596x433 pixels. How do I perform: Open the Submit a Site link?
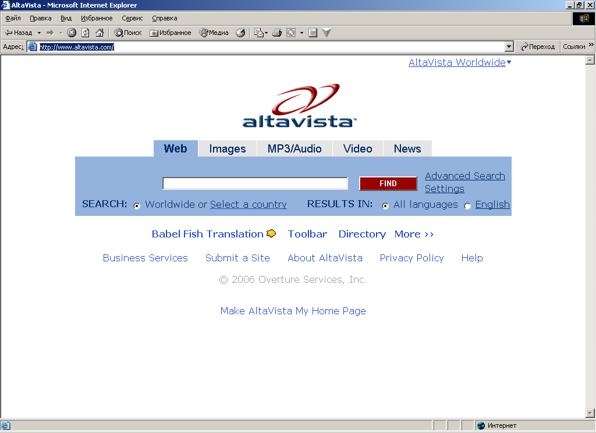(x=237, y=258)
